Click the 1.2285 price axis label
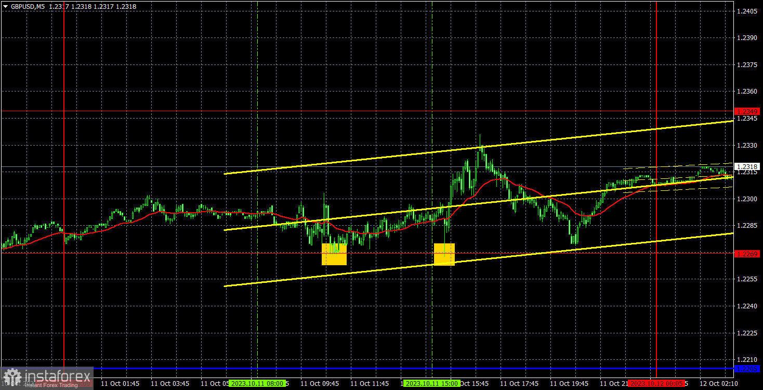The image size is (763, 390). [x=747, y=226]
